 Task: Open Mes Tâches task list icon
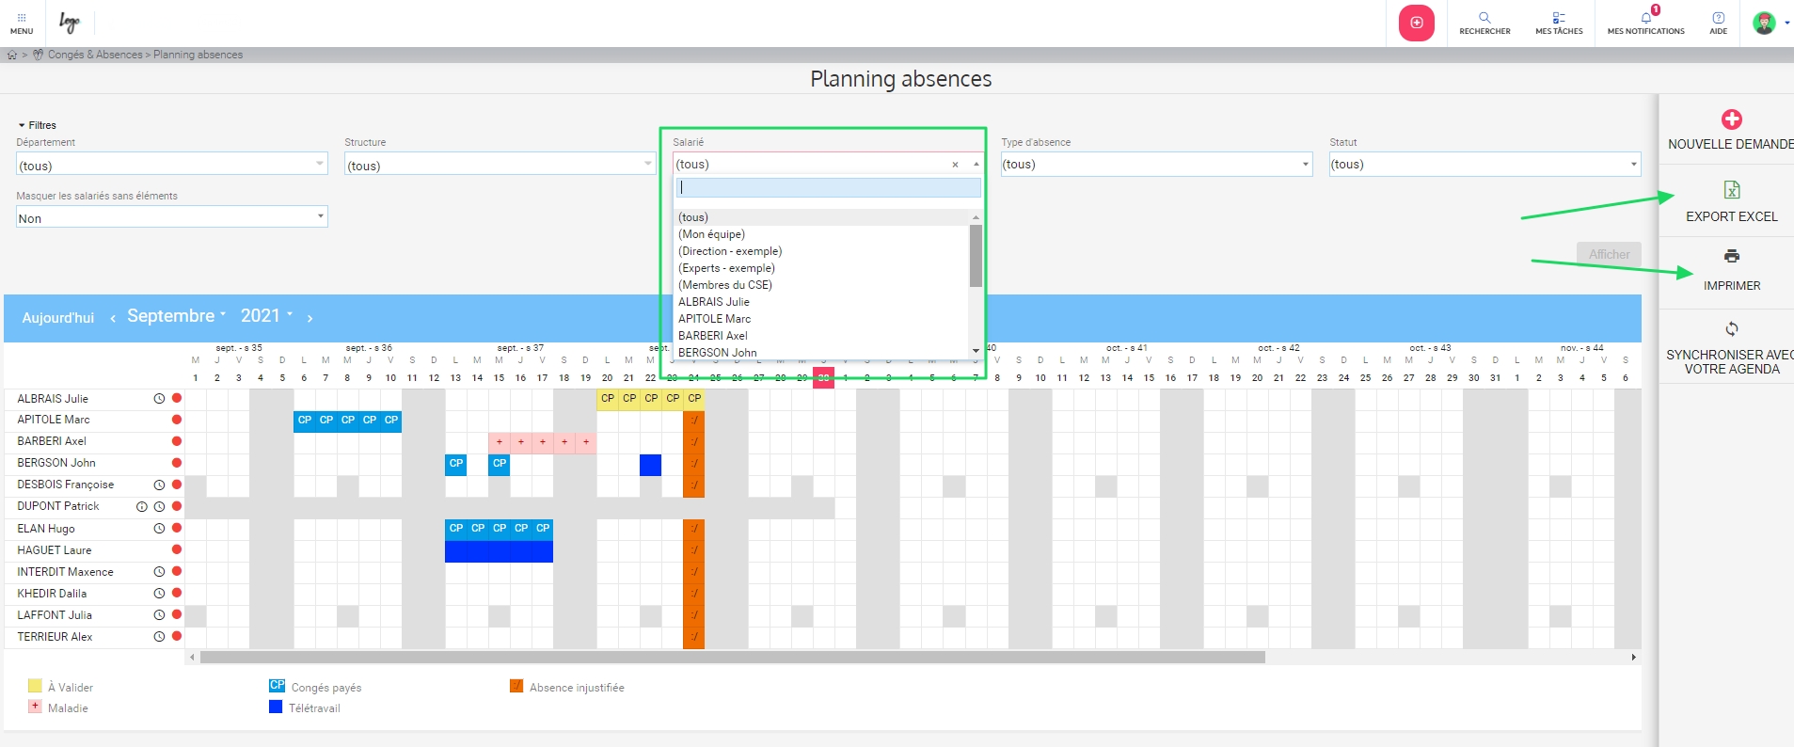coord(1559,23)
